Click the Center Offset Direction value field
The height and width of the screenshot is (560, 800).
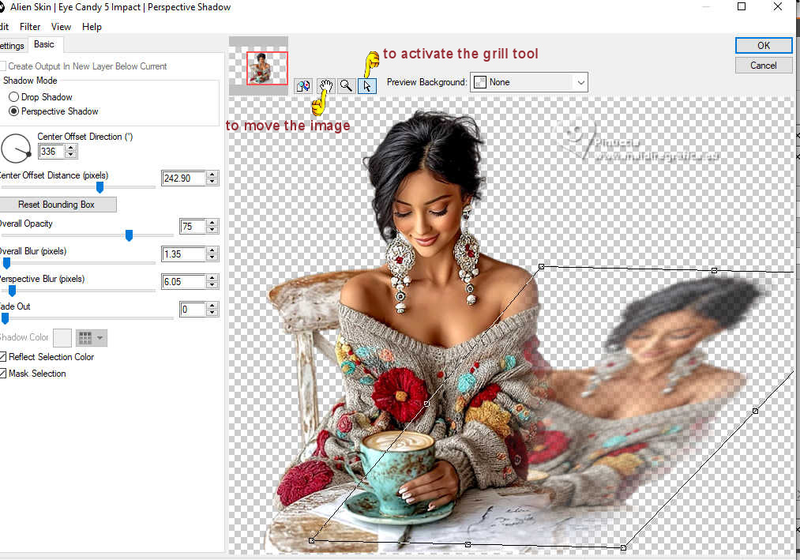(51, 151)
